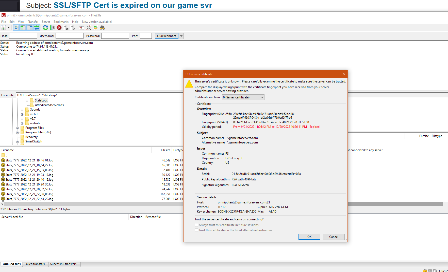
Task: Click the utdedicatedserverbits folder icon
Action: coord(32,105)
